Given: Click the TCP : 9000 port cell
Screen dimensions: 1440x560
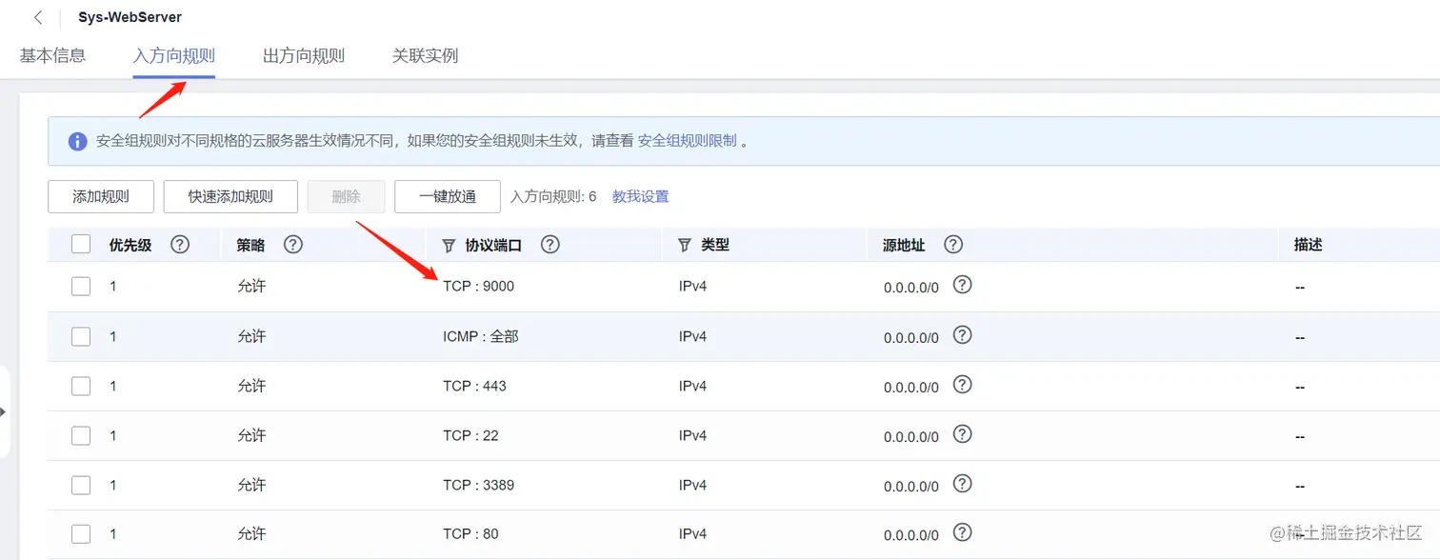Looking at the screenshot, I should tap(478, 286).
